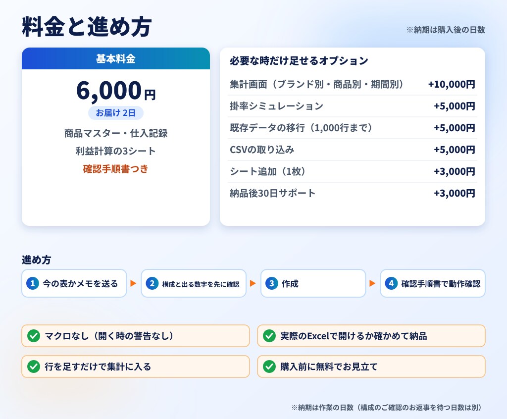Click the 集計画面 option row label
This screenshot has height=419, width=507.
pyautogui.click(x=316, y=85)
